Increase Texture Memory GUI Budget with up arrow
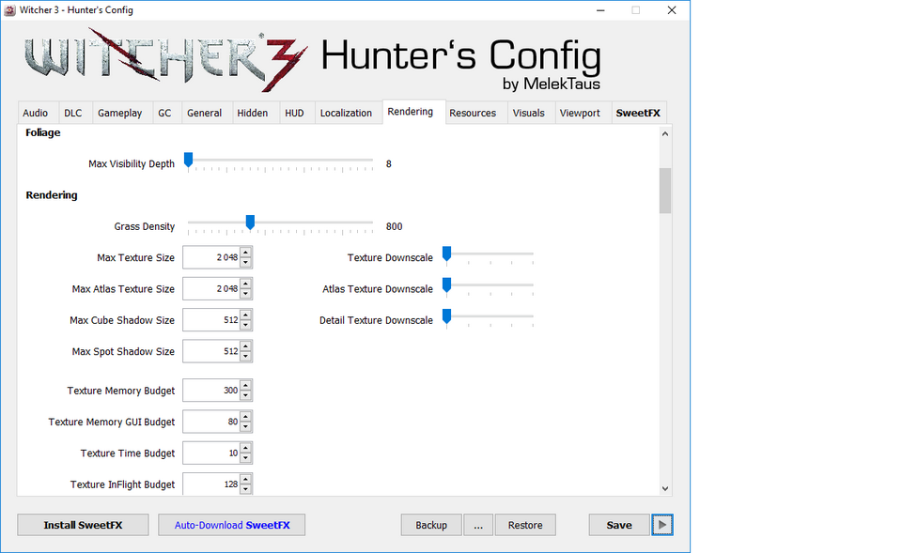Image resolution: width=902 pixels, height=553 pixels. coord(245,417)
